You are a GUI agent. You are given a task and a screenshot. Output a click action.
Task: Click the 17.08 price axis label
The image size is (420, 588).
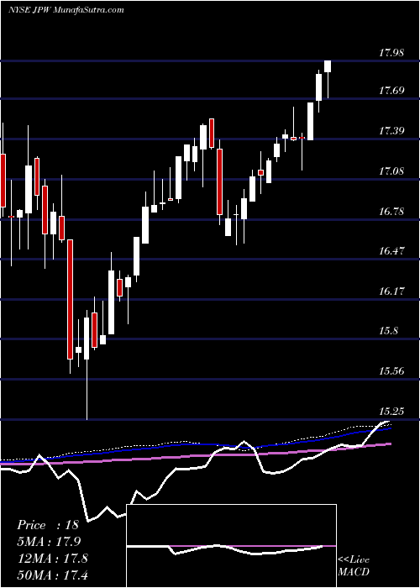[x=391, y=171]
